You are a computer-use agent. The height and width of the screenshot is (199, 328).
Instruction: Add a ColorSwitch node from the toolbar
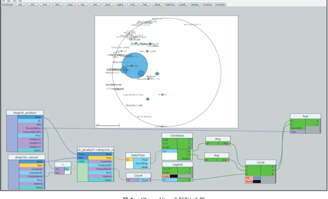click(8, 4)
